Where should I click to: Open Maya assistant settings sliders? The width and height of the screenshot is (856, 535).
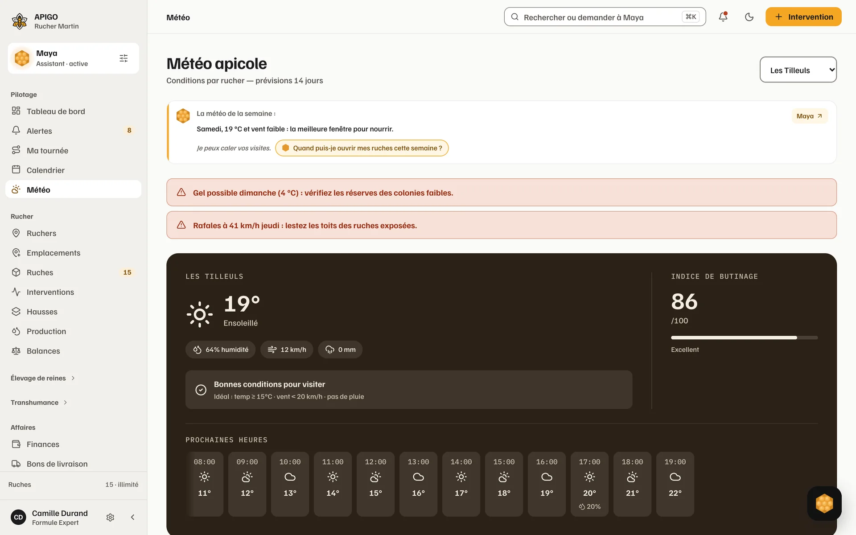click(123, 58)
